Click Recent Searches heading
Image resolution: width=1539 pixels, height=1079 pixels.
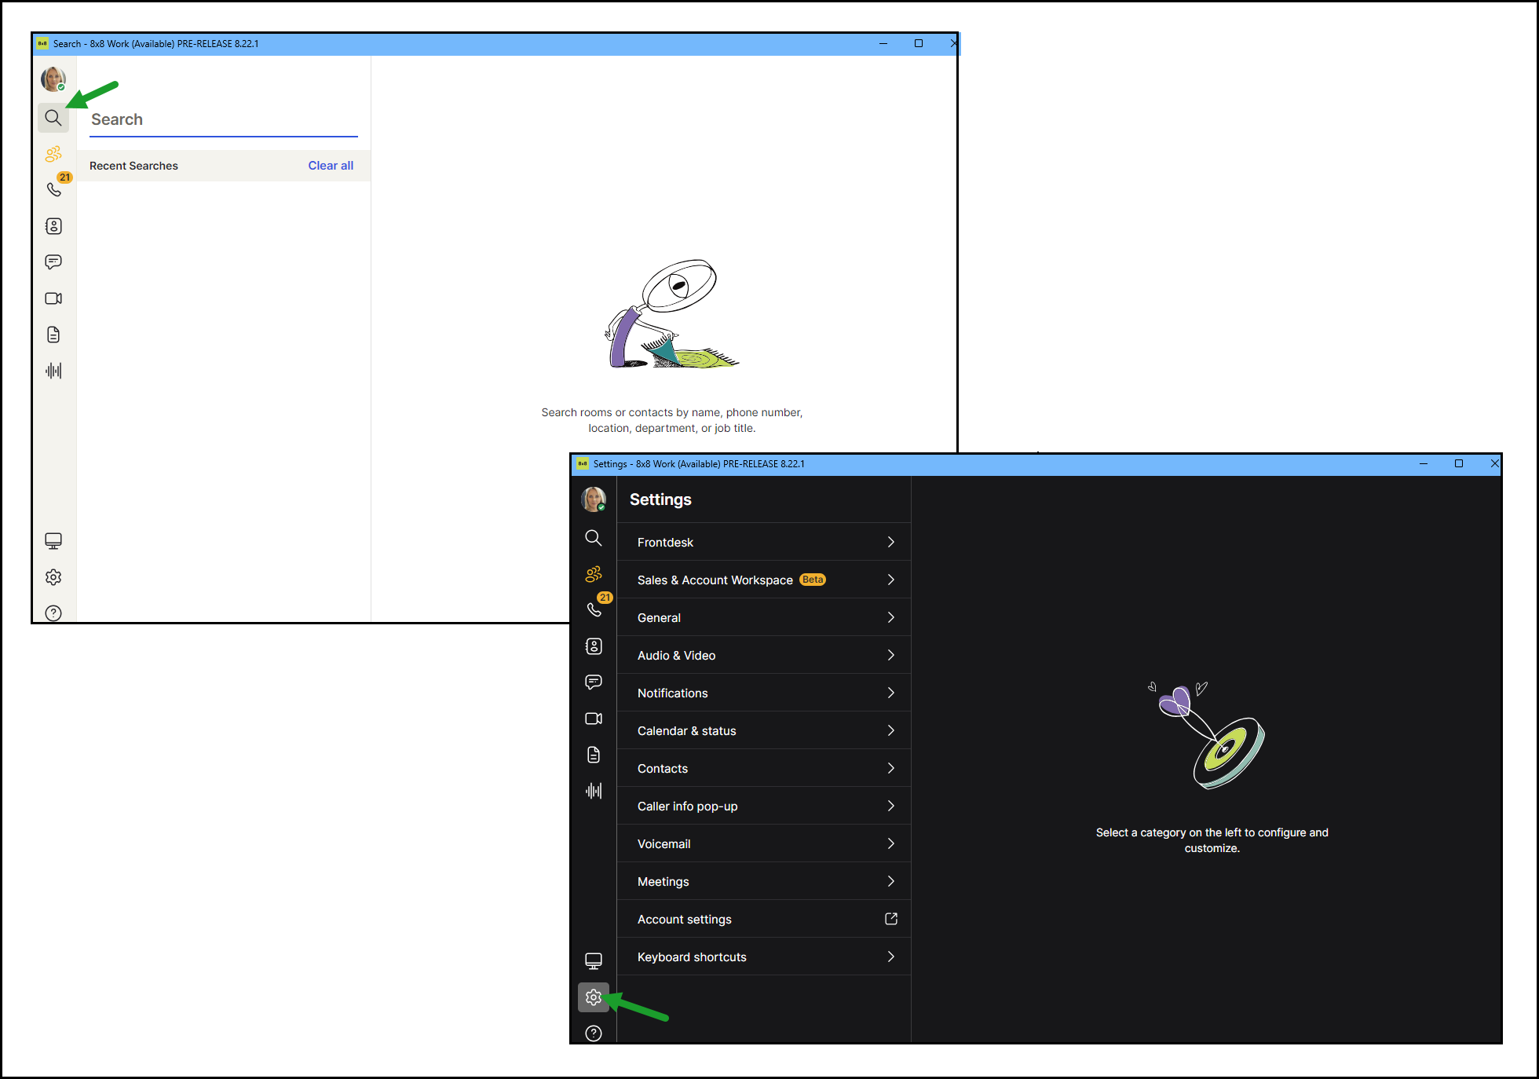tap(133, 166)
